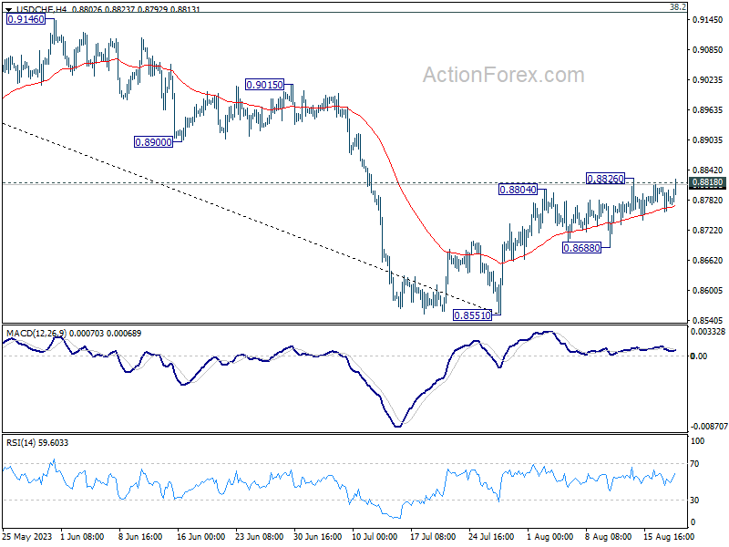Select the 0.88260 price label

(x=605, y=179)
